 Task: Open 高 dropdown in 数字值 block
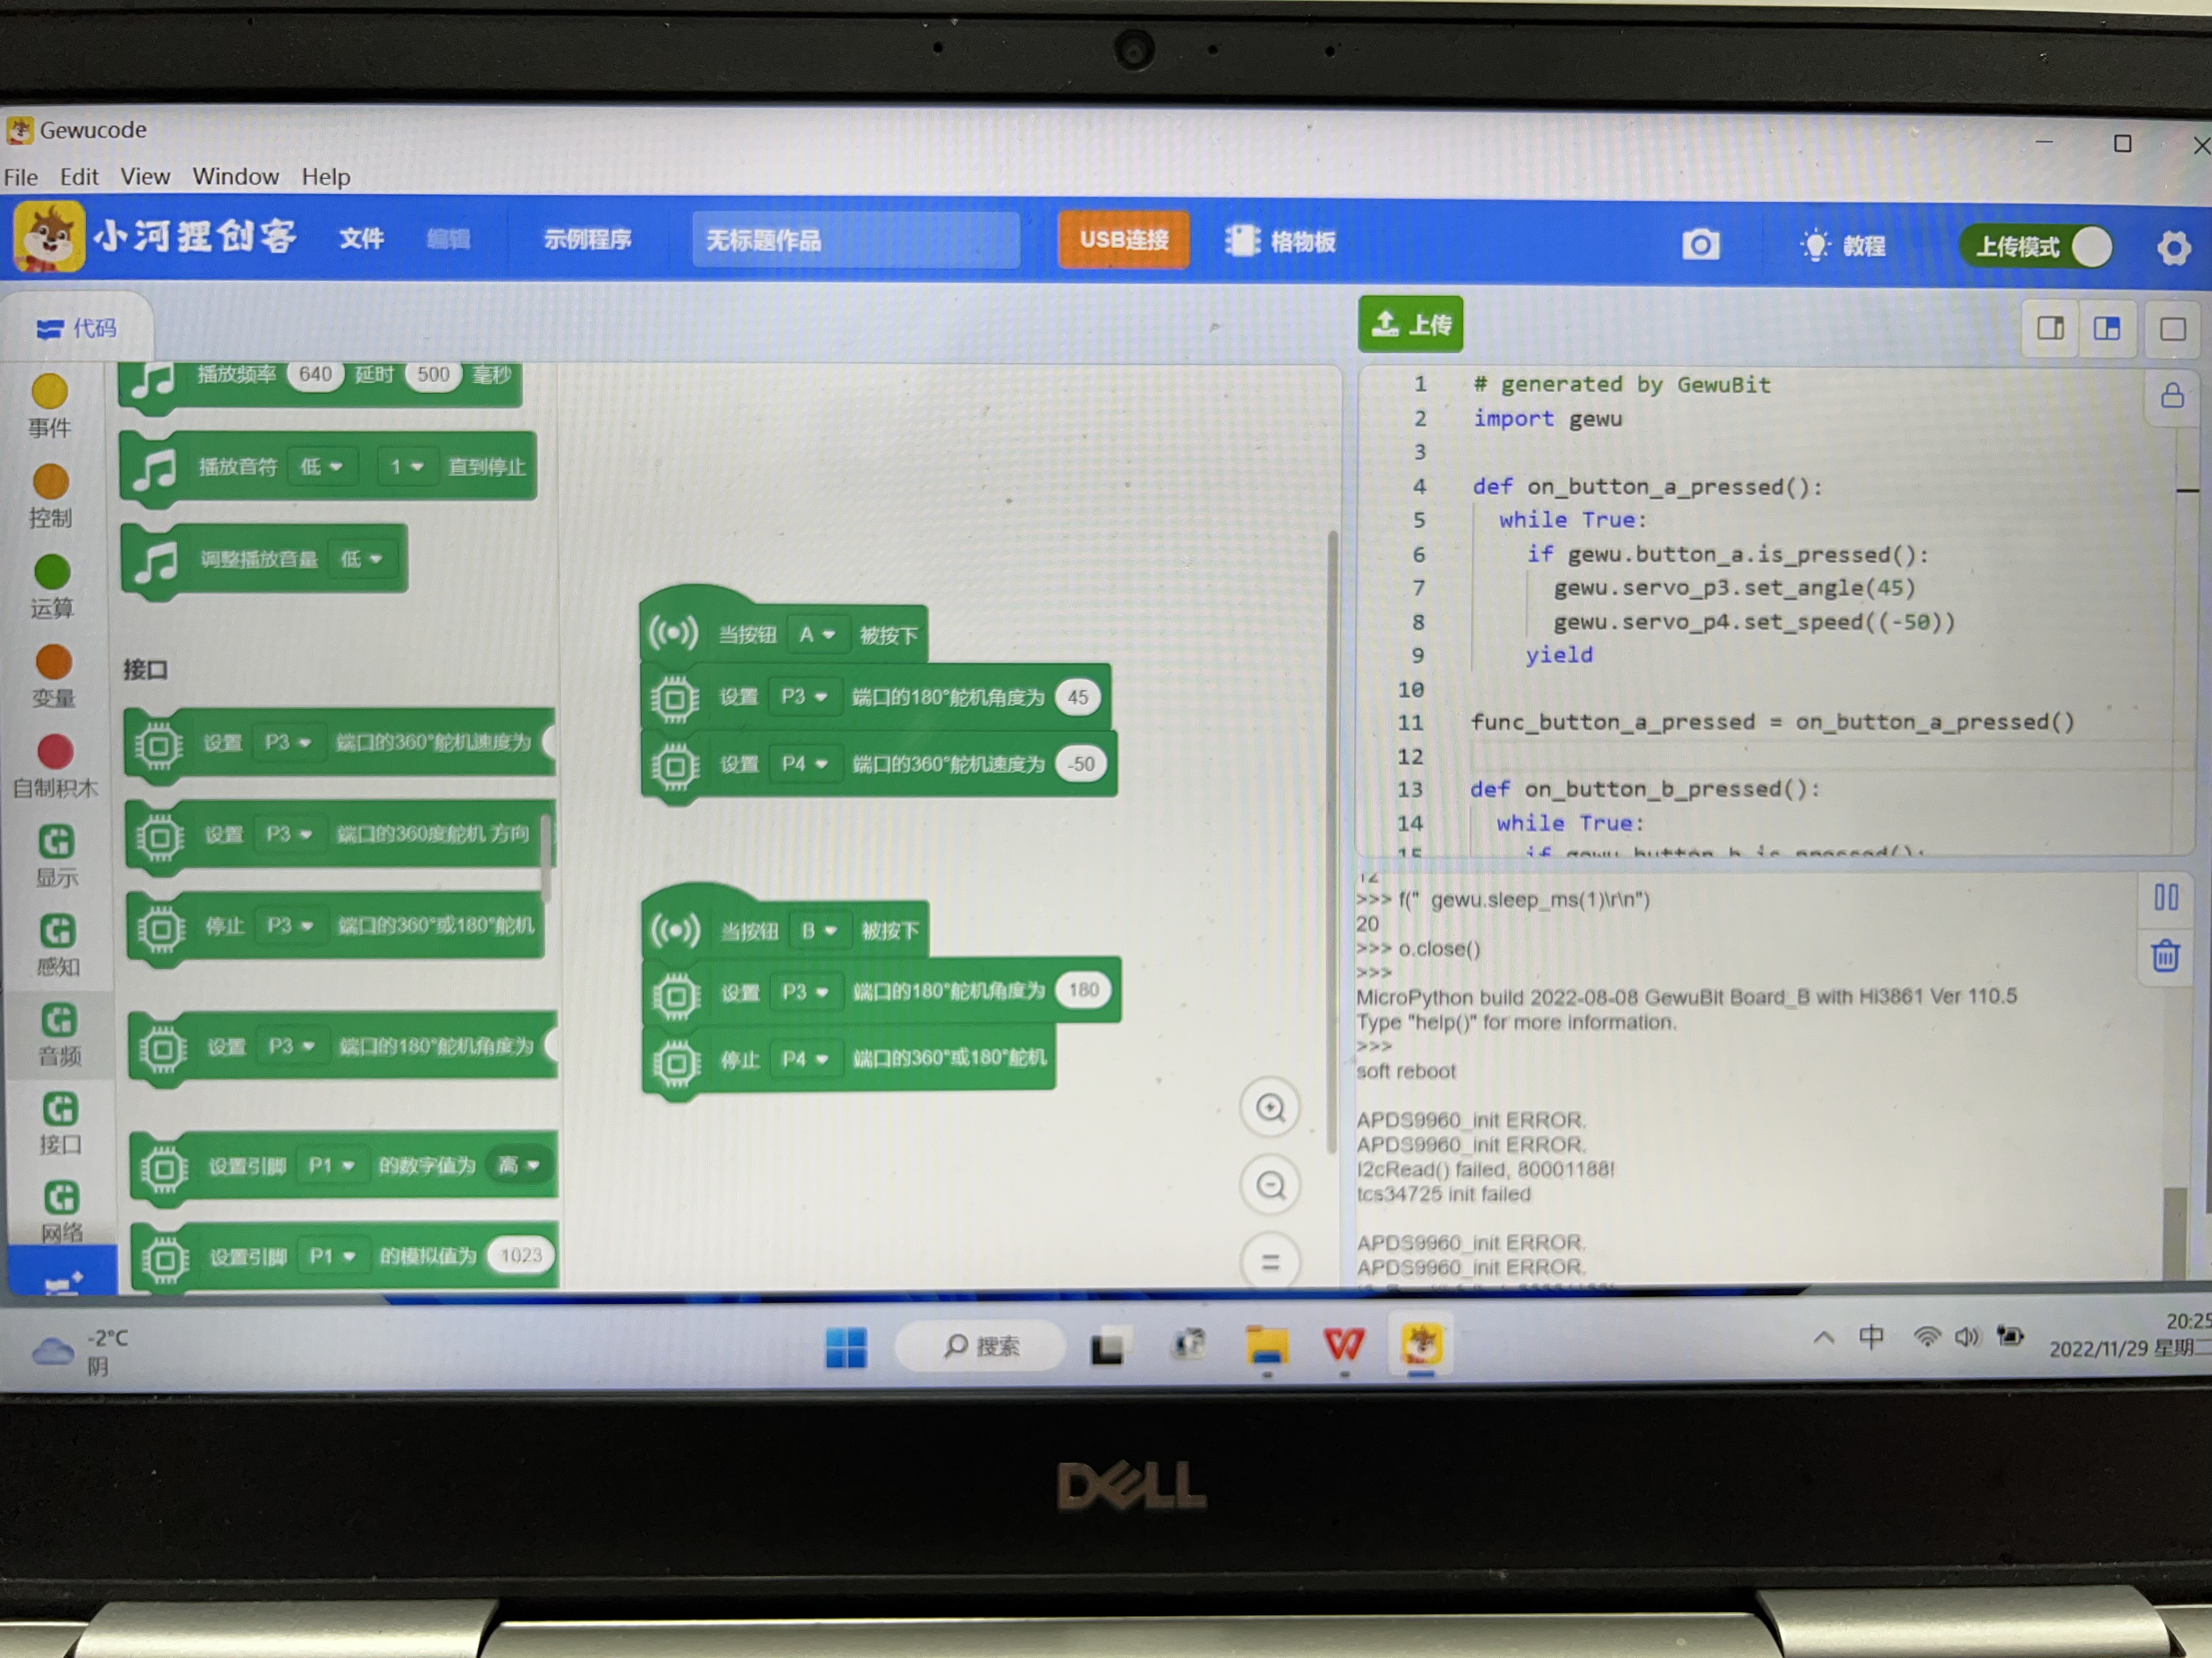520,1165
